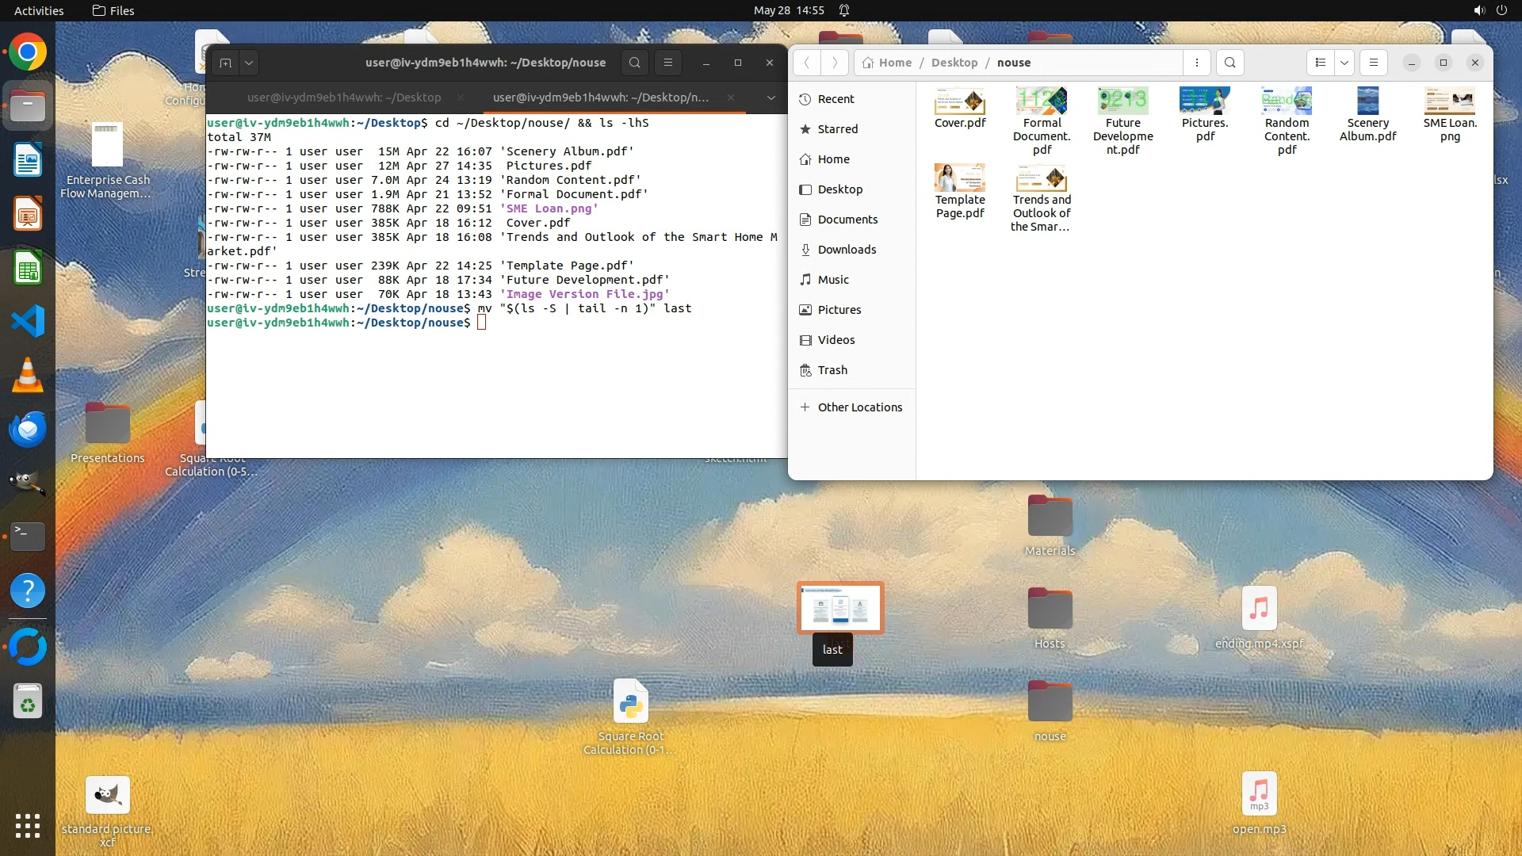Open Files path options kebab menu
Screen dimensions: 1522x856
click(x=1197, y=63)
